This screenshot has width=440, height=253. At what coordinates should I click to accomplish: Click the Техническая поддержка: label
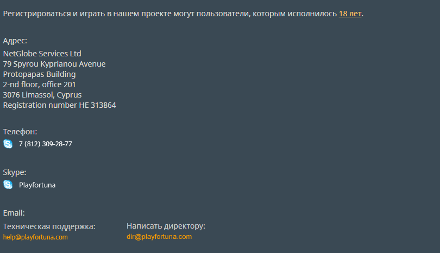point(49,226)
